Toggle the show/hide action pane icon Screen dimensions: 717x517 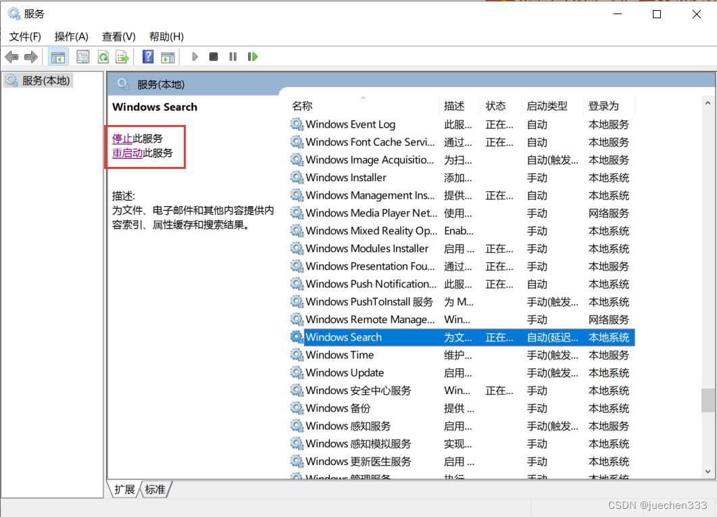[x=168, y=57]
